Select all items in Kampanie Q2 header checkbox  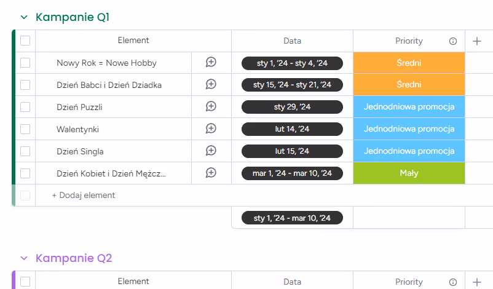pyautogui.click(x=25, y=282)
